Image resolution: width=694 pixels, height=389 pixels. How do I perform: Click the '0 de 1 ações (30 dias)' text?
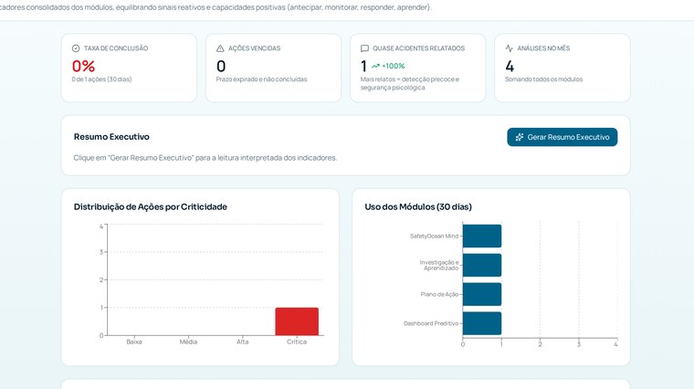[101, 79]
